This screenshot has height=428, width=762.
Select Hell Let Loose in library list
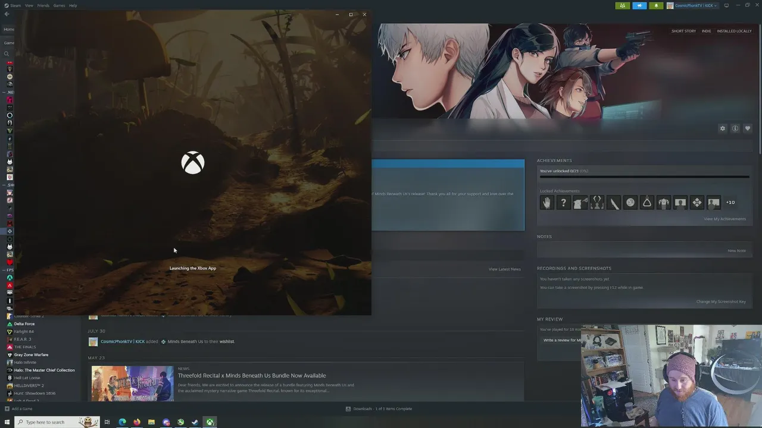[27, 378]
